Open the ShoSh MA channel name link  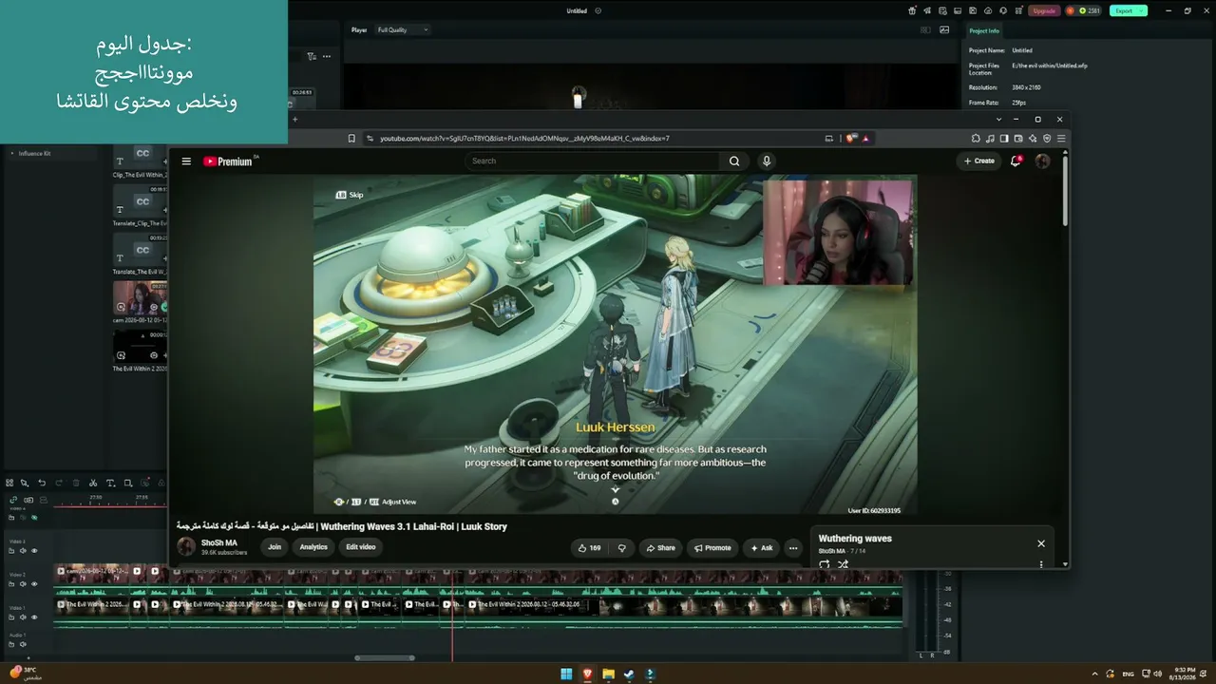click(219, 543)
